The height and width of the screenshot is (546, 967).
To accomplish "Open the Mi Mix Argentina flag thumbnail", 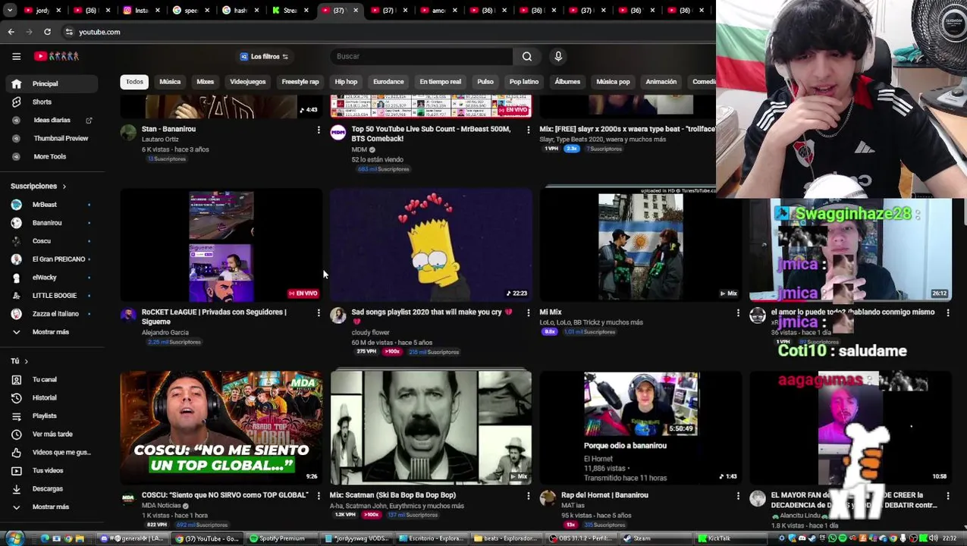I will (641, 245).
